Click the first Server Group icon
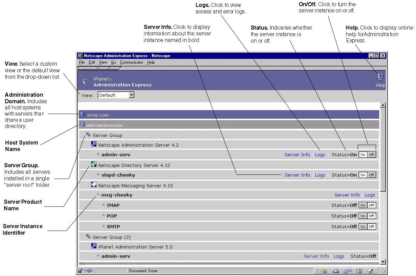The width and height of the screenshot is (416, 276). 88,135
